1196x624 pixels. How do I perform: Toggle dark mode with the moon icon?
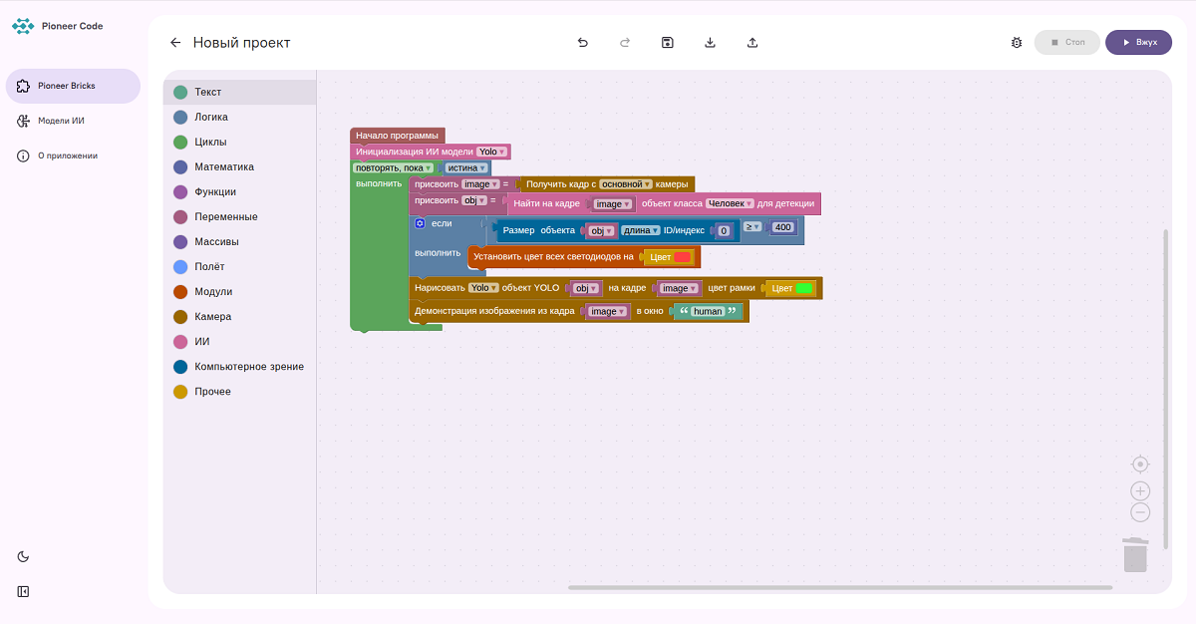coord(23,556)
